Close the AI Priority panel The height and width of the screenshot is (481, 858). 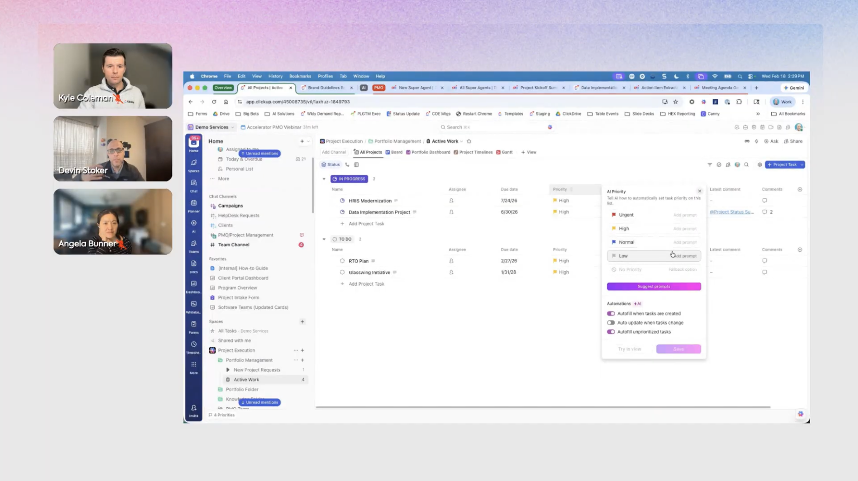[700, 191]
